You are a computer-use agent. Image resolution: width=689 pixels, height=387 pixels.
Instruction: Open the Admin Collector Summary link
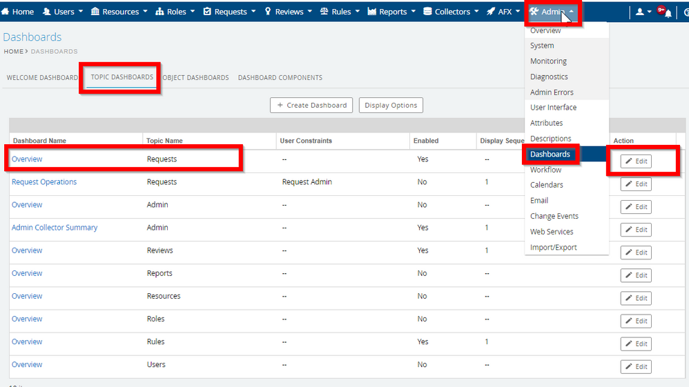pyautogui.click(x=55, y=228)
